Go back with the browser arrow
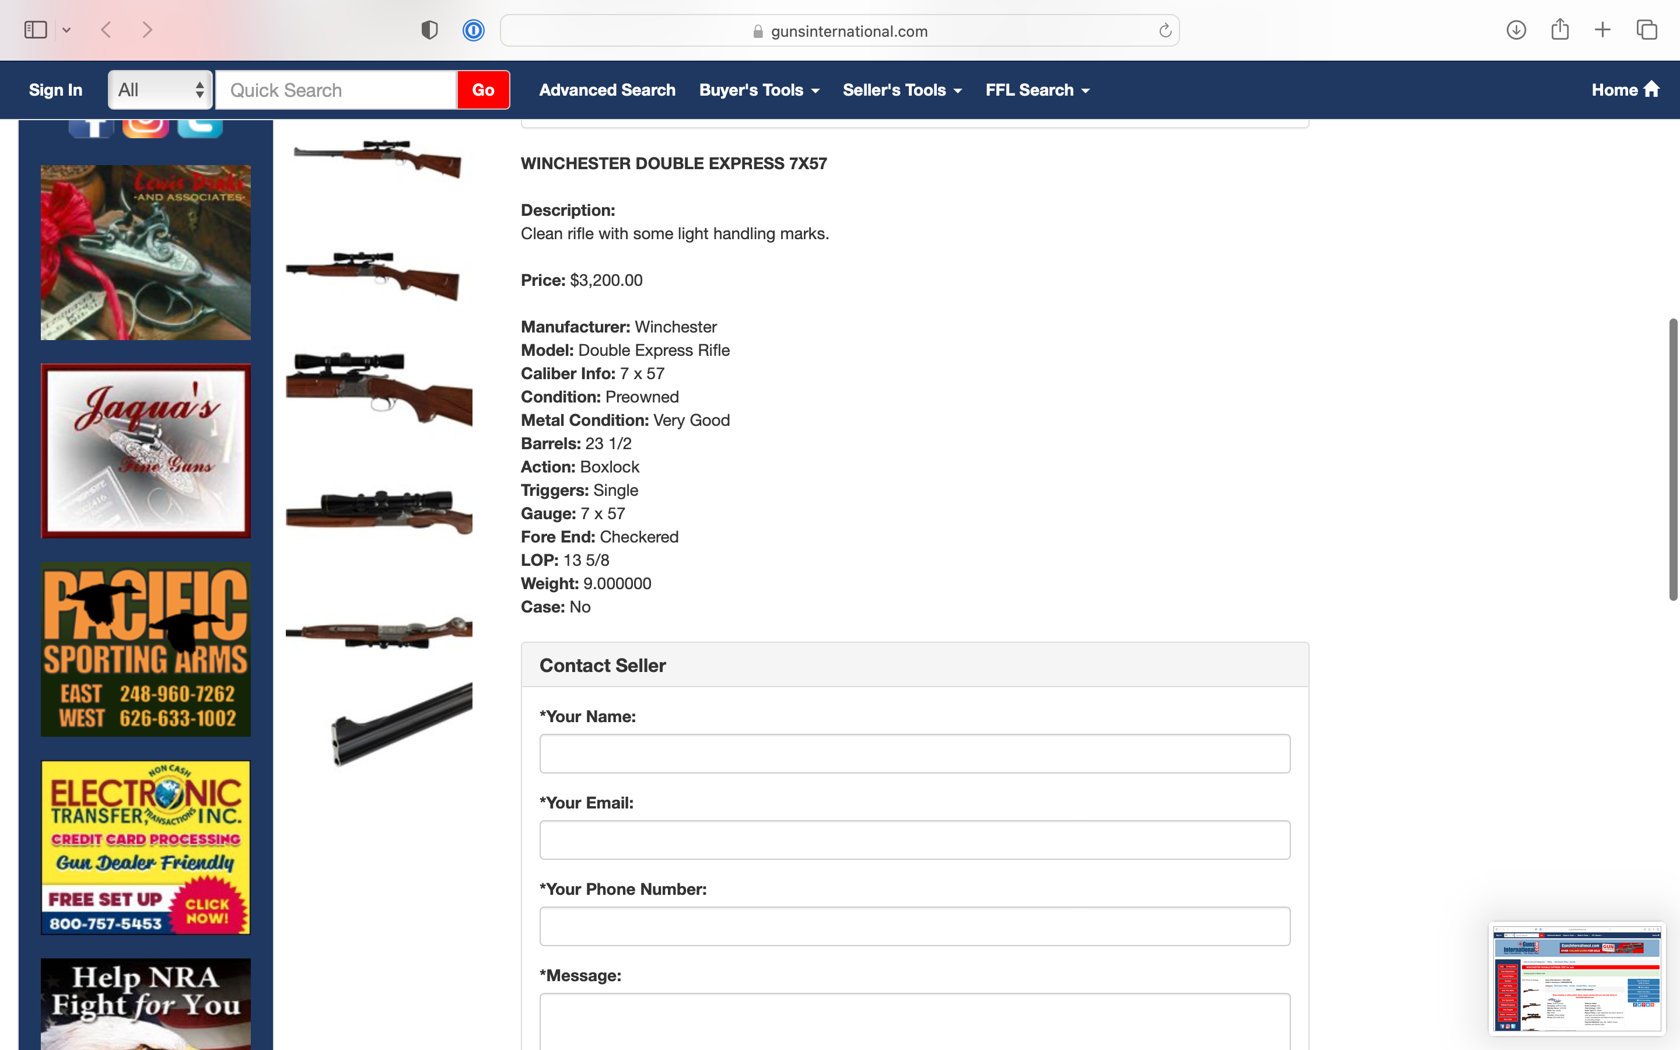The image size is (1680, 1050). pyautogui.click(x=106, y=30)
